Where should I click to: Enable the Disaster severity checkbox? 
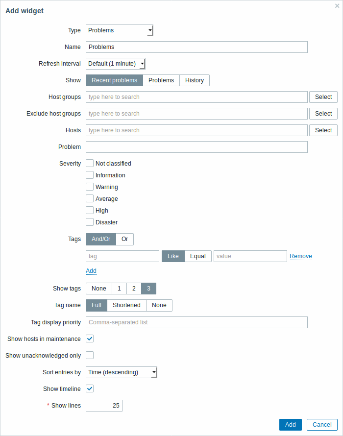point(90,222)
